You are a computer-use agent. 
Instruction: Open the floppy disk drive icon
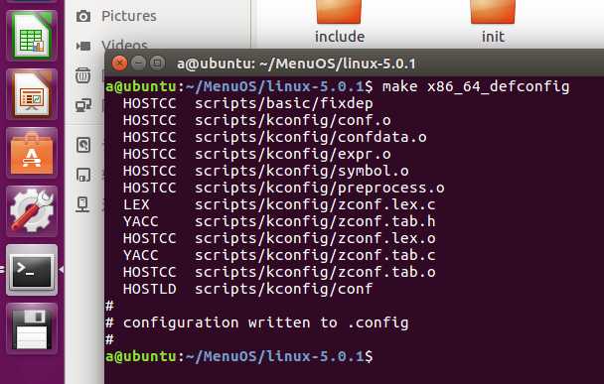point(32,328)
